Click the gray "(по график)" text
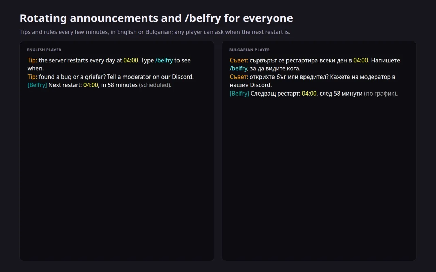 pyautogui.click(x=380, y=93)
